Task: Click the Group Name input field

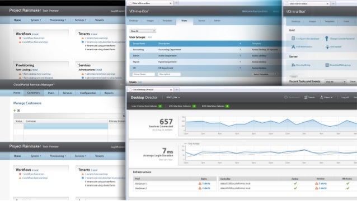Action: click(x=144, y=74)
